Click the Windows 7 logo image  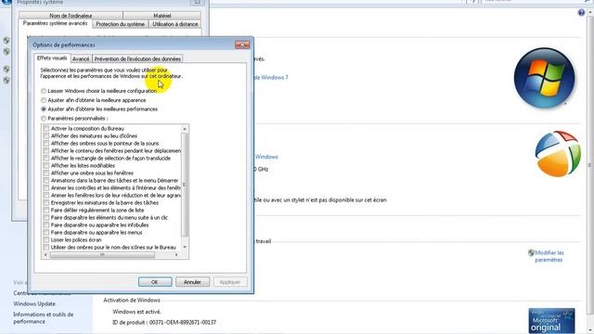click(x=545, y=78)
